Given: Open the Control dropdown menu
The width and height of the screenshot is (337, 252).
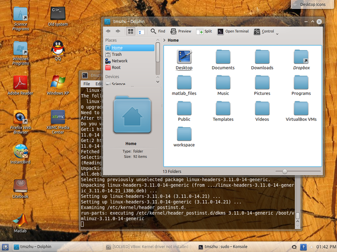Looking at the screenshot, I should (x=266, y=32).
